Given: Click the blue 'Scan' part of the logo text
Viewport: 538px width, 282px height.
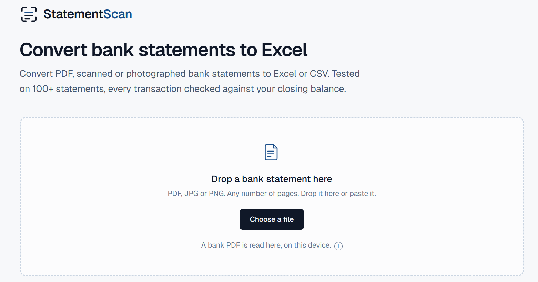Looking at the screenshot, I should coord(118,14).
